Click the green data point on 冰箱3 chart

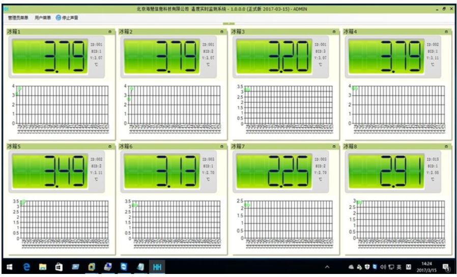247,90
